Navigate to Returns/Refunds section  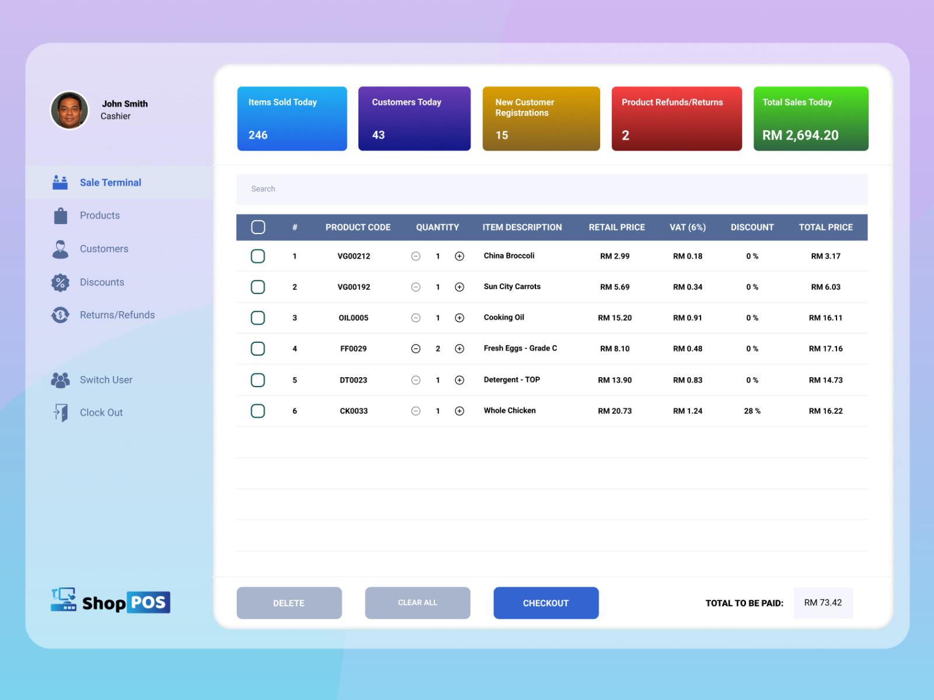point(117,315)
